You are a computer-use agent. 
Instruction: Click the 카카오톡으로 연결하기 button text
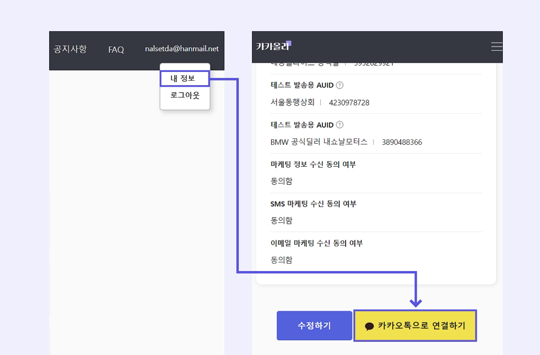[x=422, y=326]
